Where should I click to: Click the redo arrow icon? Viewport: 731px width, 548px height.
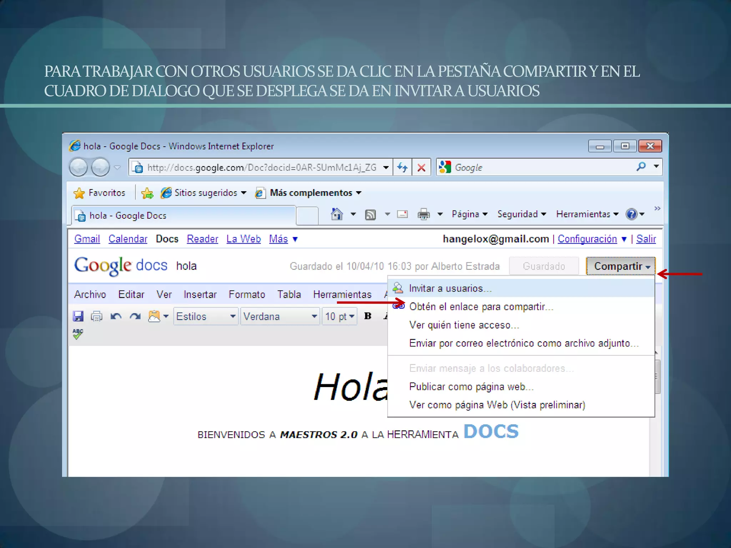click(x=135, y=316)
